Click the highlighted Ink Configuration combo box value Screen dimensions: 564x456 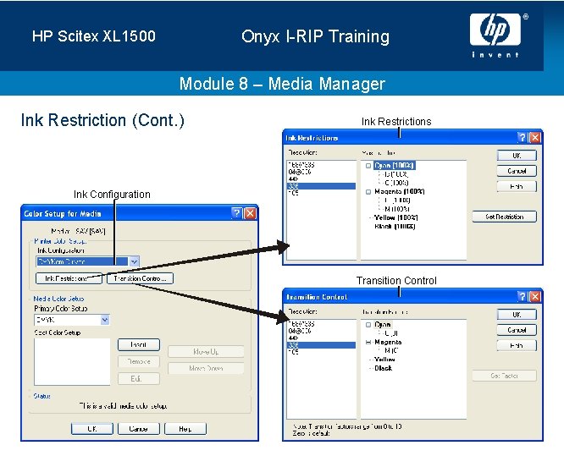(82, 261)
